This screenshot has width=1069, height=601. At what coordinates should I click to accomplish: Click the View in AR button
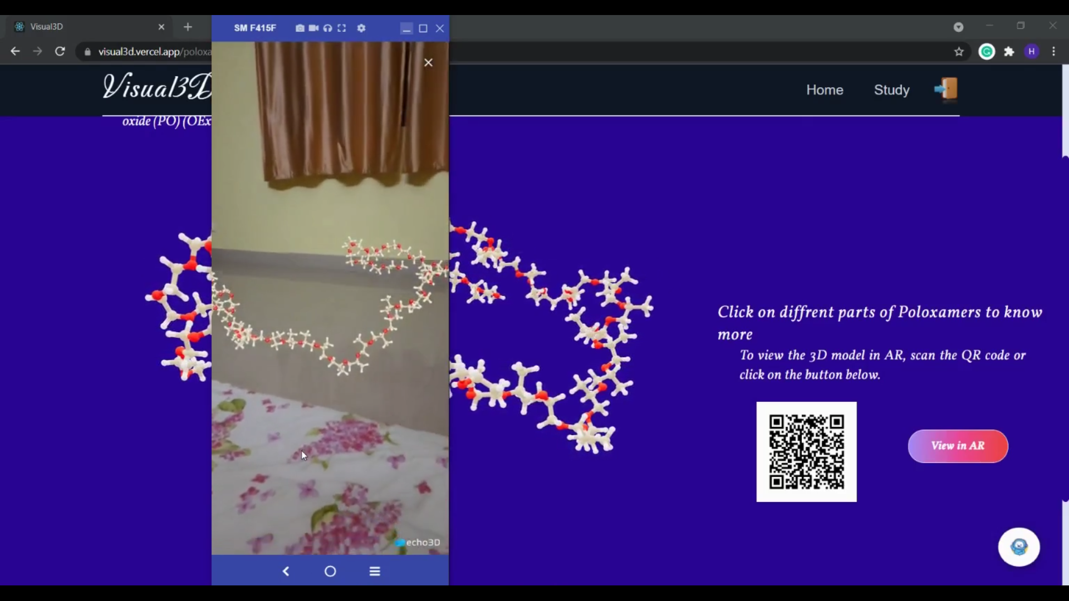(x=958, y=446)
